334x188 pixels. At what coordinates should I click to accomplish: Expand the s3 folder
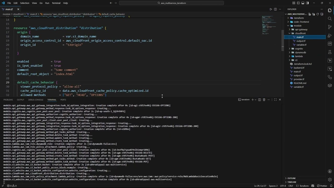305,60
